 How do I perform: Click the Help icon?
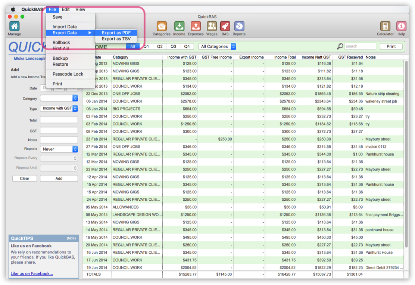point(401,25)
